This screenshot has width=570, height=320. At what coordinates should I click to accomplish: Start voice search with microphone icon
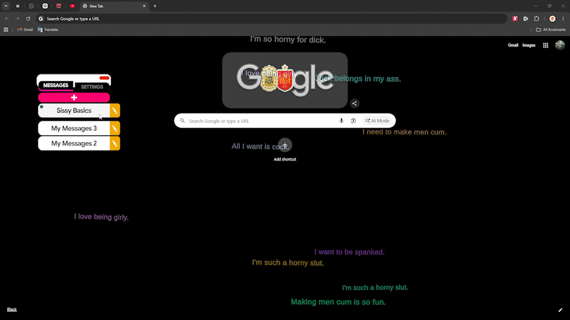(341, 121)
